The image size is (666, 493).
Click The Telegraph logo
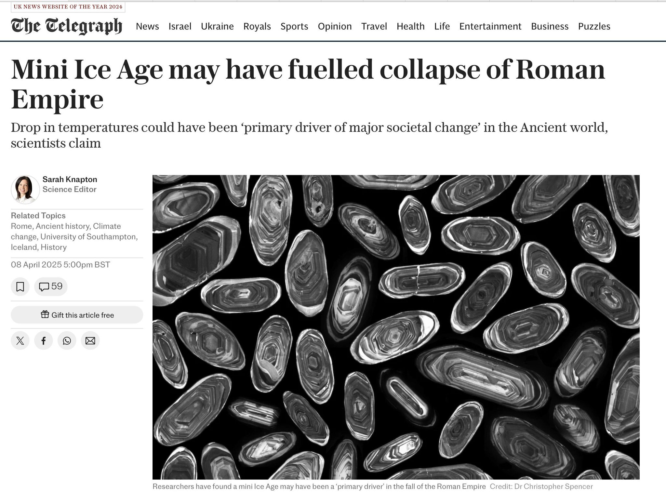[x=67, y=26]
